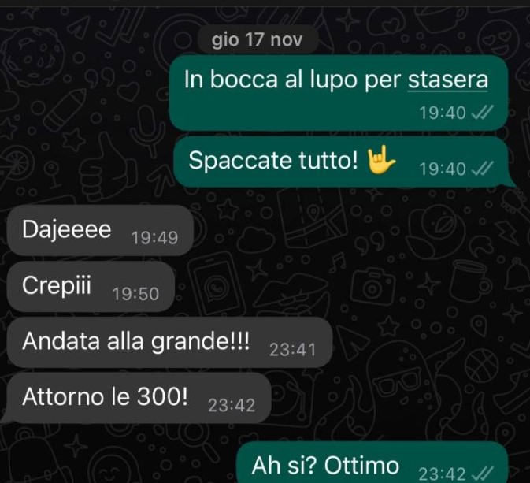530x483 pixels.
Task: Select the 'Ah si? Ottimo' message bubble
Action: point(372,463)
